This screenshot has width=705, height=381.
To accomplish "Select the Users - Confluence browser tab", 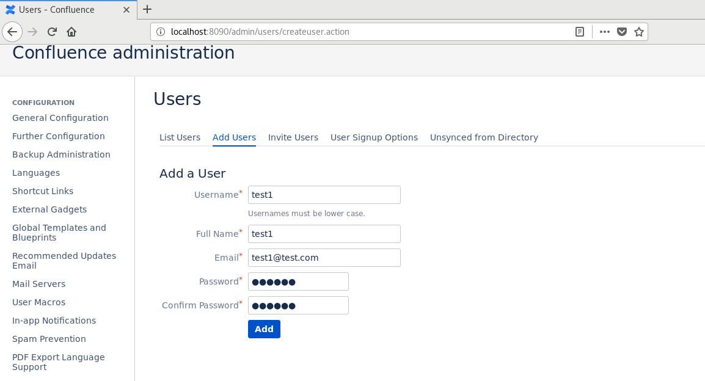I will pyautogui.click(x=67, y=9).
